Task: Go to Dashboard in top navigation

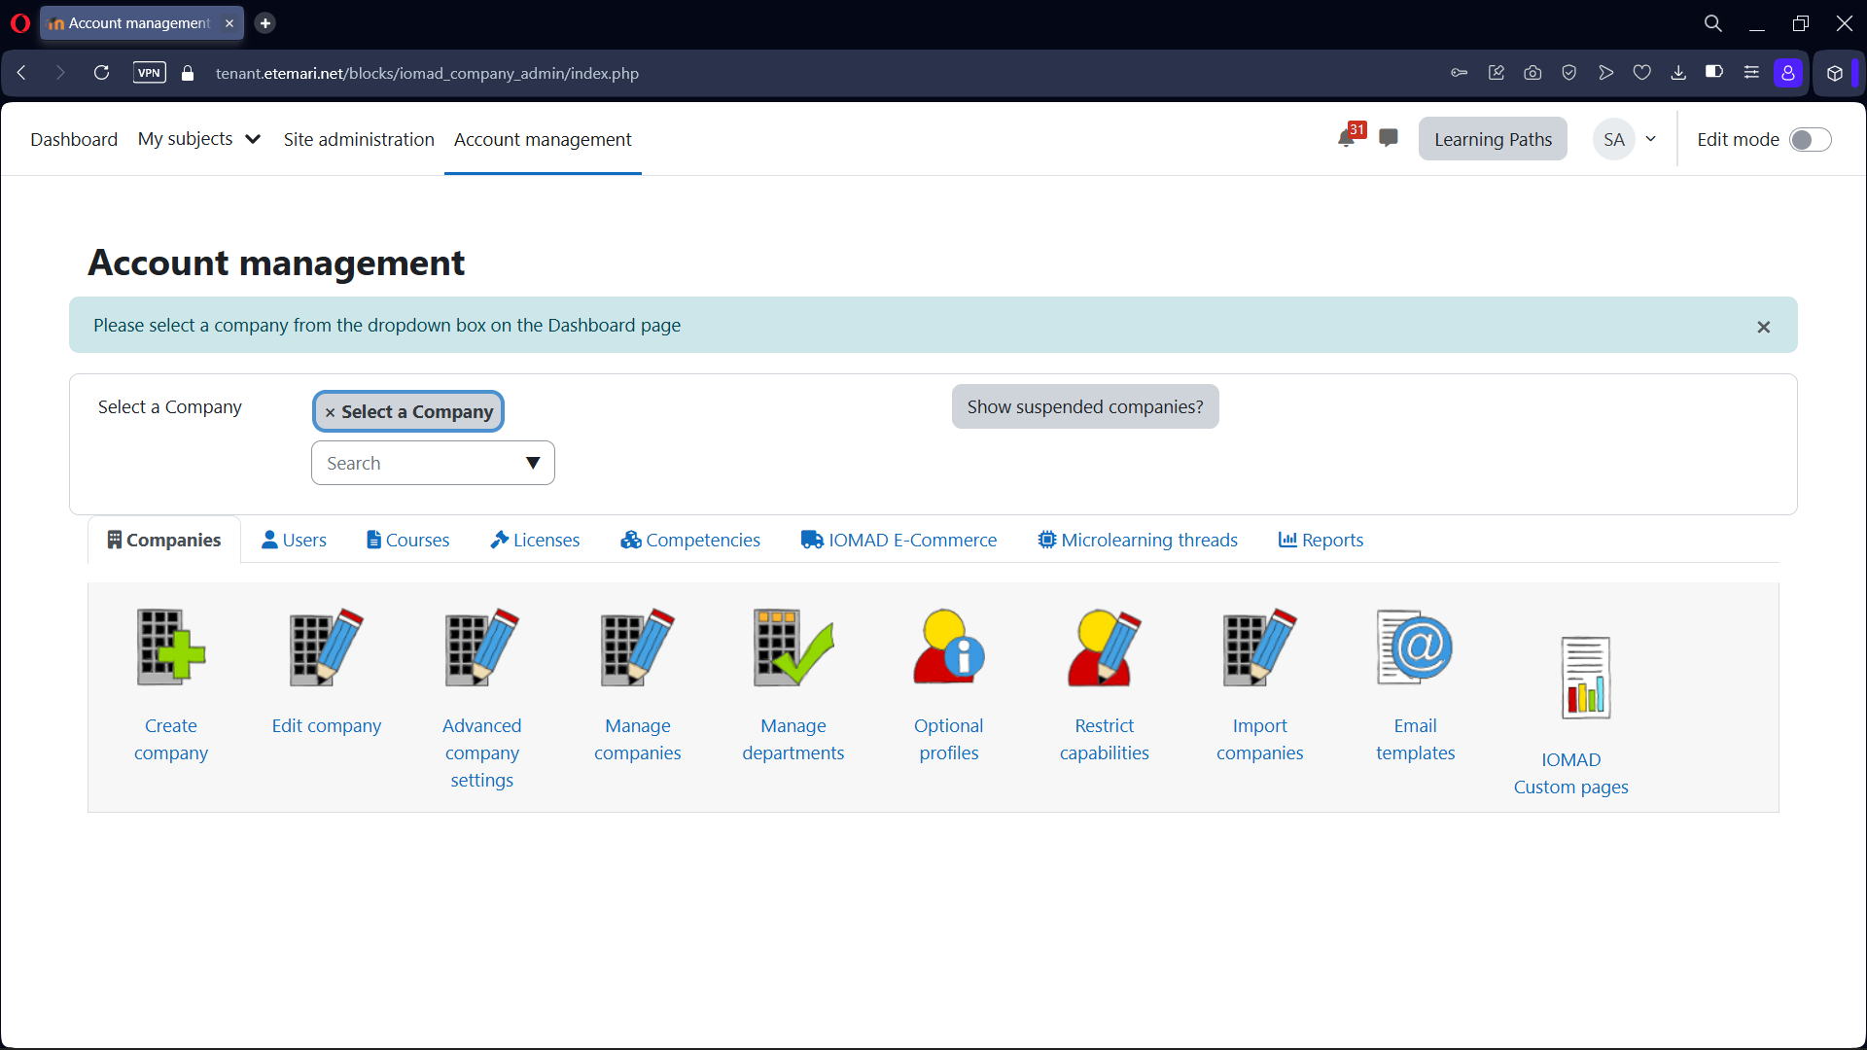Action: 74,139
